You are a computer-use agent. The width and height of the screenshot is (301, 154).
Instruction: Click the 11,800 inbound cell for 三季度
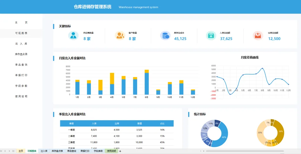[x=94, y=142]
